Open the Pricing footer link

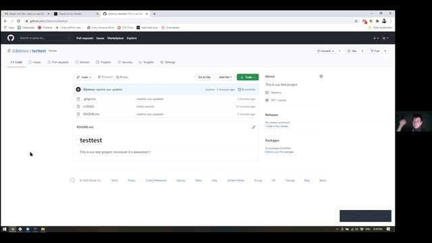(258, 180)
